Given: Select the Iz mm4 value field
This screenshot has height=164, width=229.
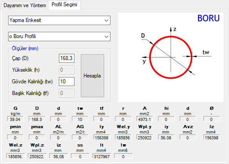Looking at the screenshot, I should coord(211,138).
